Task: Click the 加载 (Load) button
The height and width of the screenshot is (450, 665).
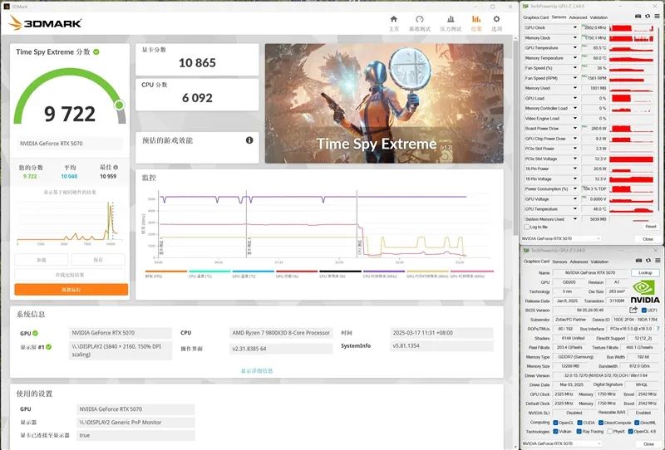Action: tap(41, 260)
